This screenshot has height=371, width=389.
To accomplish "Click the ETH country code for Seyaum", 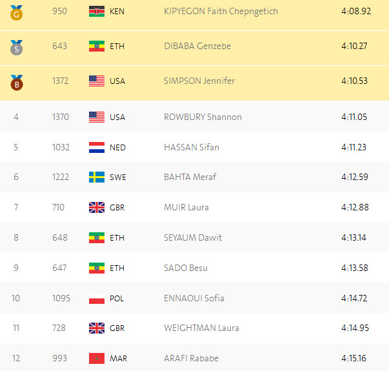I will click(x=117, y=237).
